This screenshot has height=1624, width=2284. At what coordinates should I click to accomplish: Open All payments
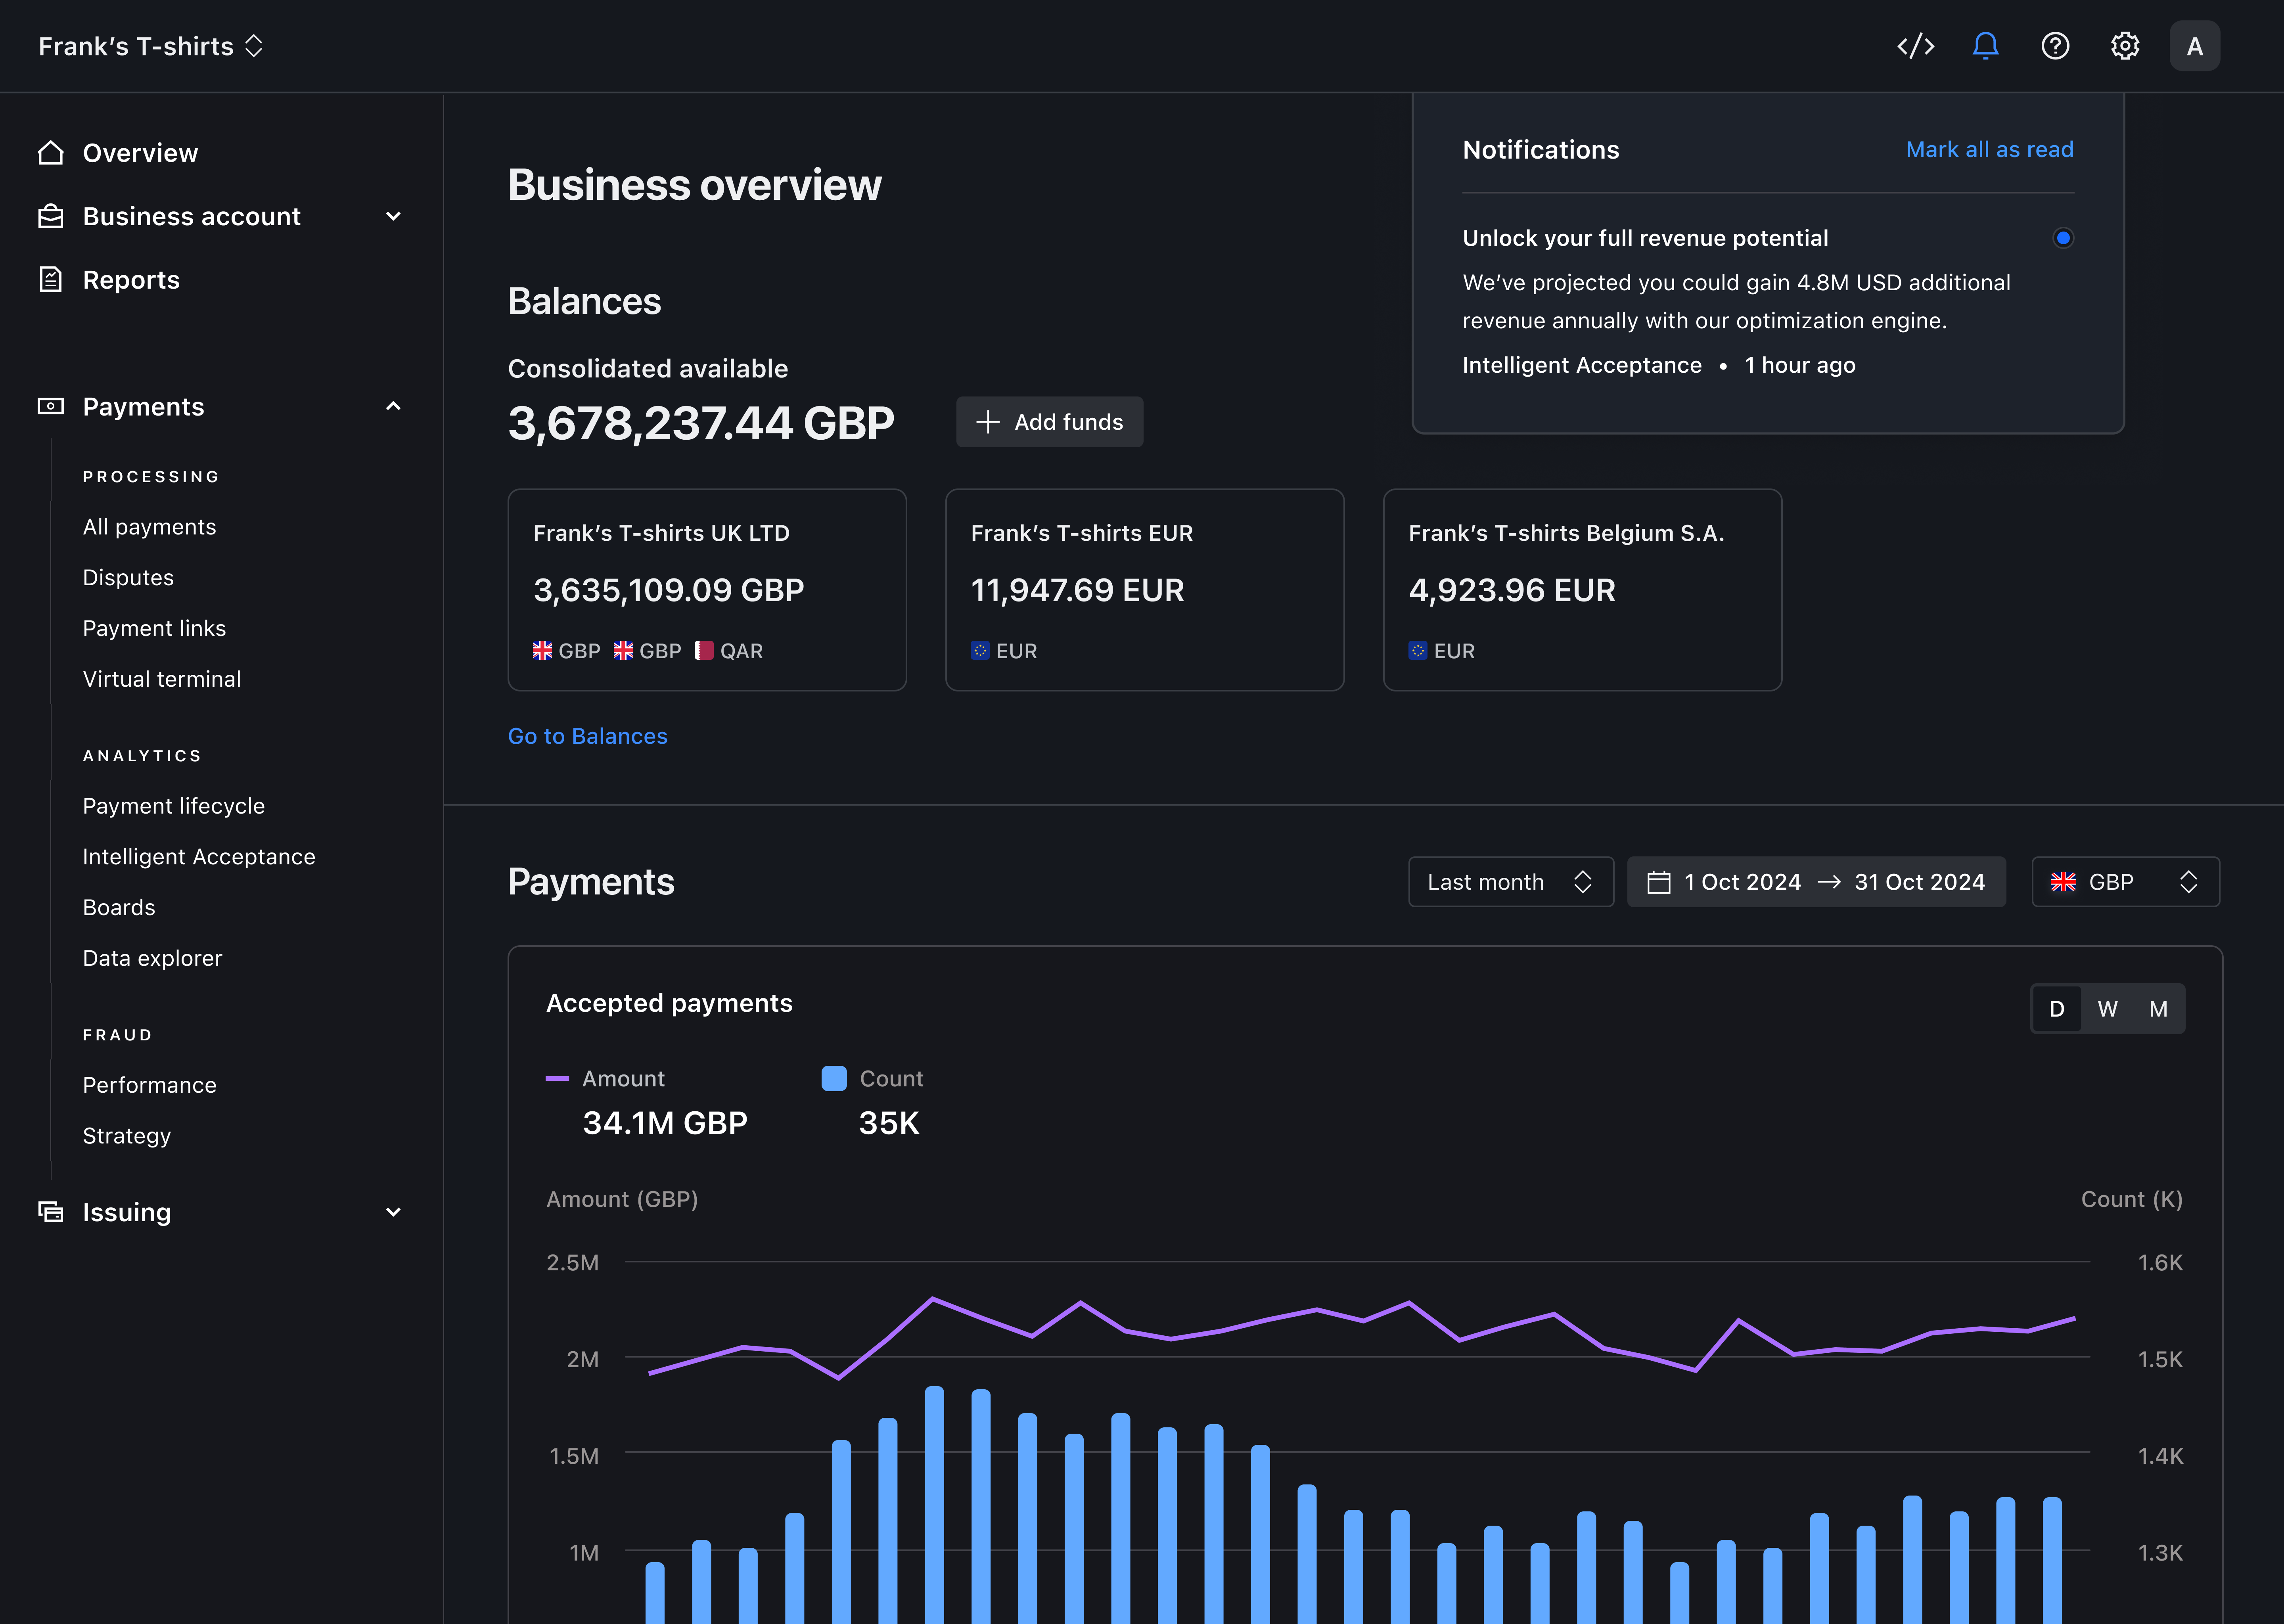149,526
